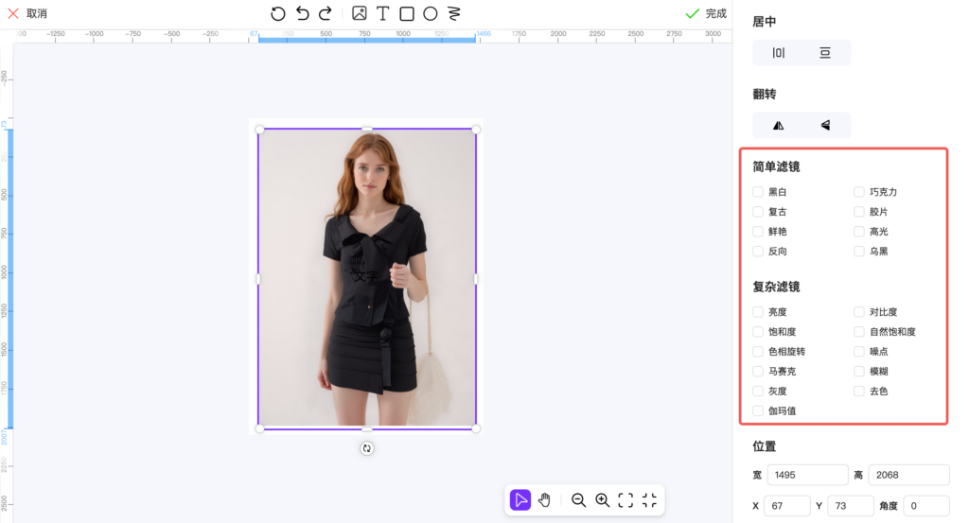Tick the 对比度 complex filter
This screenshot has height=523, width=969.
[859, 312]
